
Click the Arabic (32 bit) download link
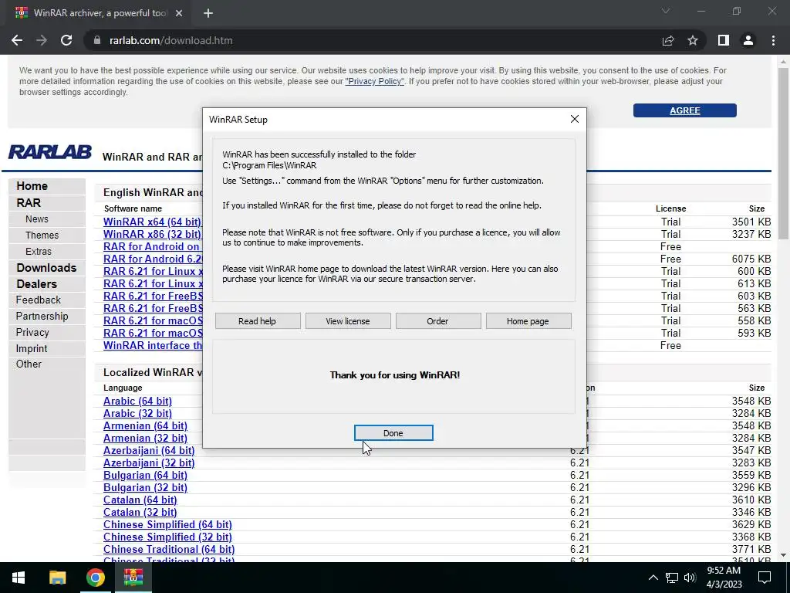137,413
